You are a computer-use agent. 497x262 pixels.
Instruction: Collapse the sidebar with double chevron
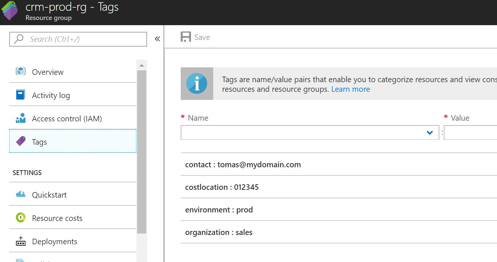click(157, 39)
